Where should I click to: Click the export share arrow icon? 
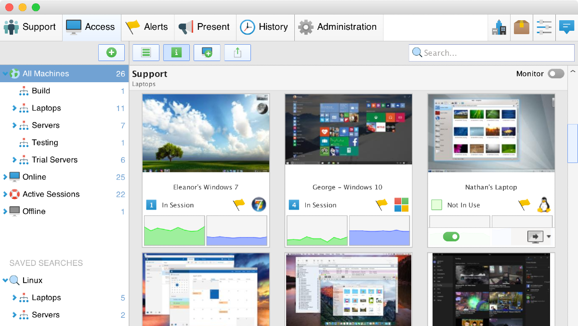(237, 53)
